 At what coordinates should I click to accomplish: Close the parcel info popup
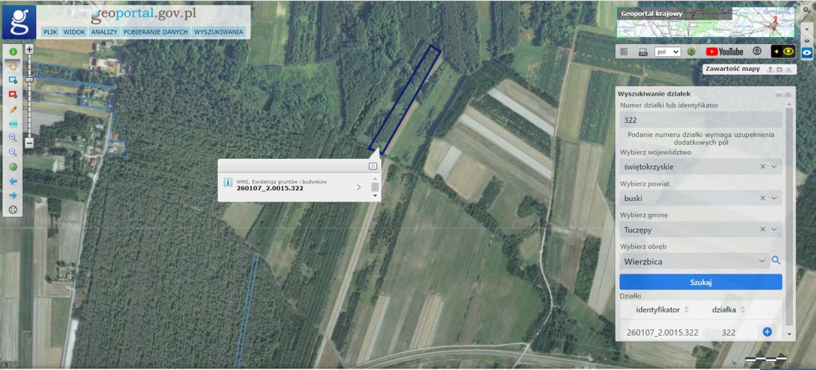click(x=373, y=166)
